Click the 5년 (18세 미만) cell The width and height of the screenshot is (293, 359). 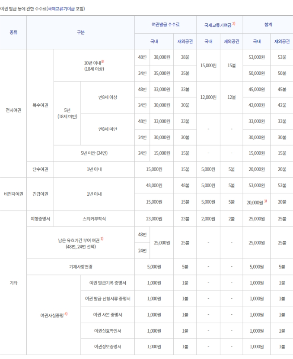coord(67,113)
